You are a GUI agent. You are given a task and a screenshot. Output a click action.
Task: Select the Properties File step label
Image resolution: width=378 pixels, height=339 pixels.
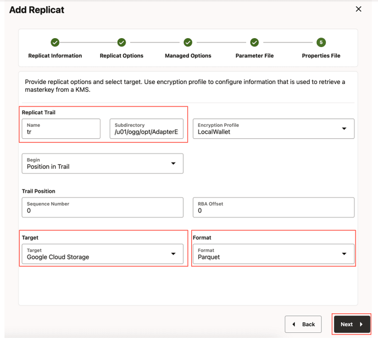coord(321,55)
